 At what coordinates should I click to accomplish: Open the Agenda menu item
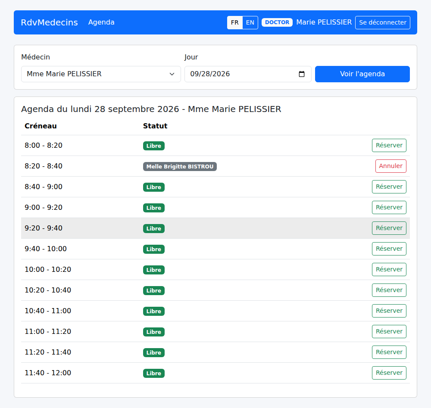click(x=101, y=22)
